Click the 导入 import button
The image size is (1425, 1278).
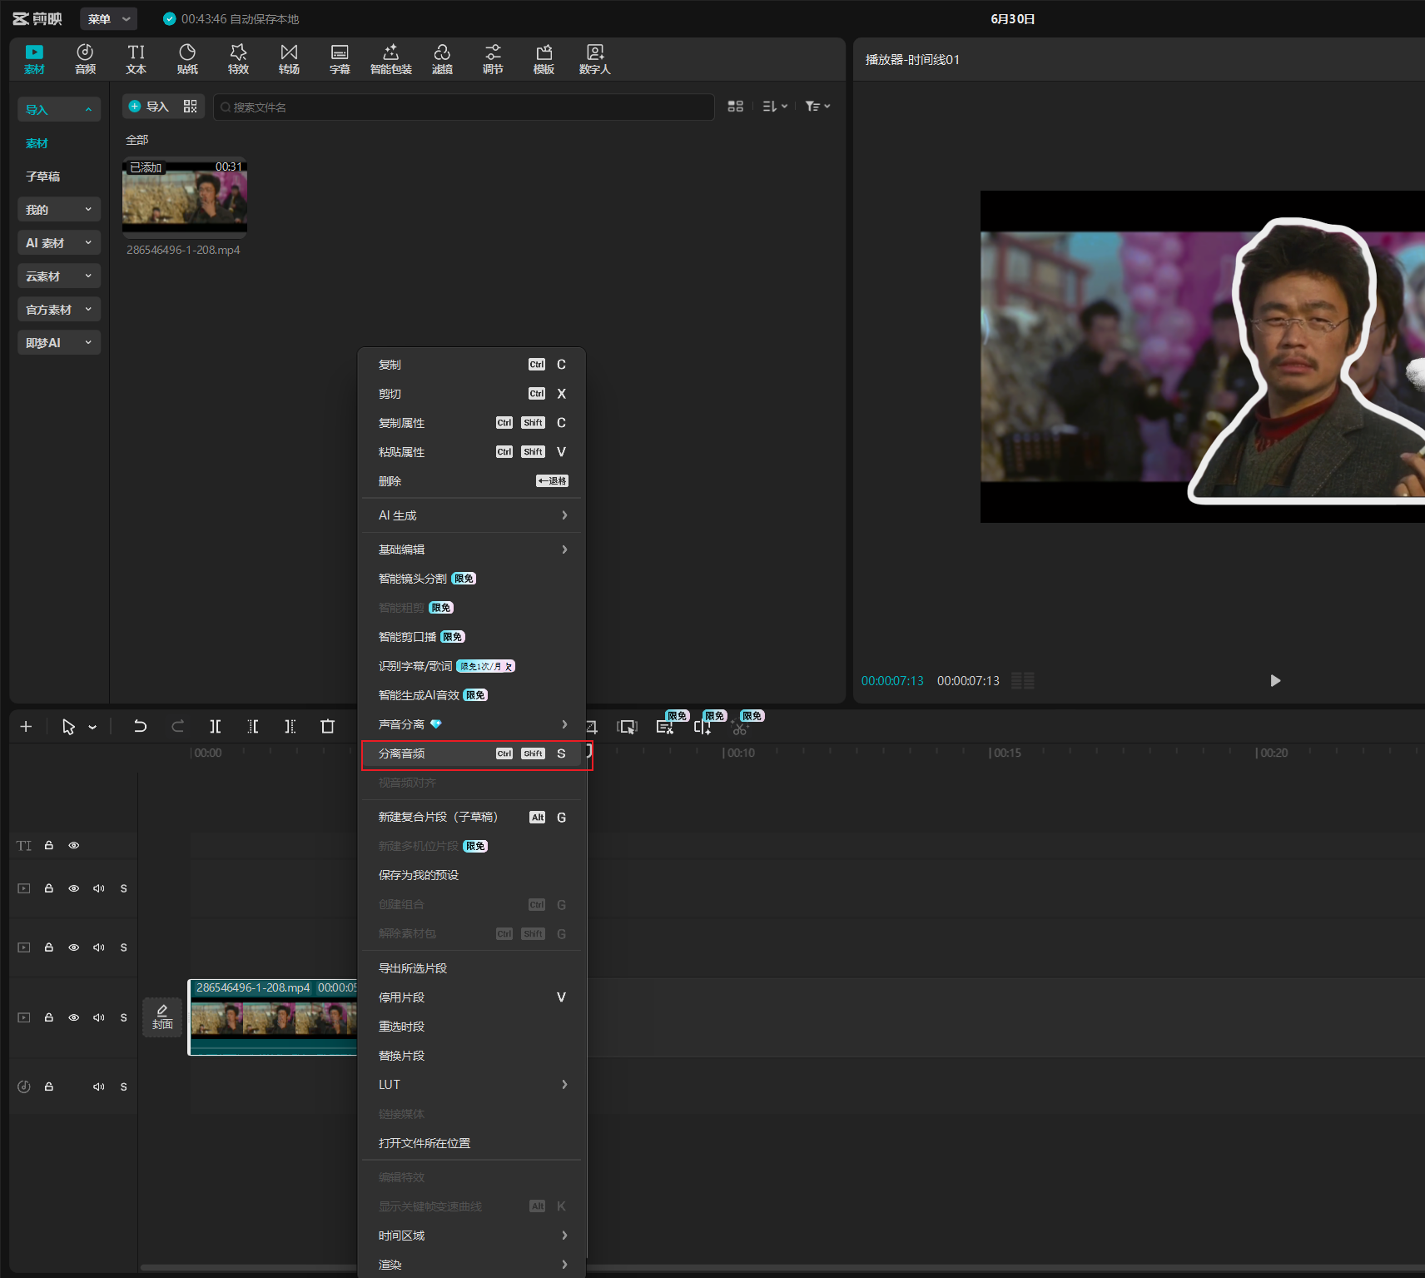150,107
